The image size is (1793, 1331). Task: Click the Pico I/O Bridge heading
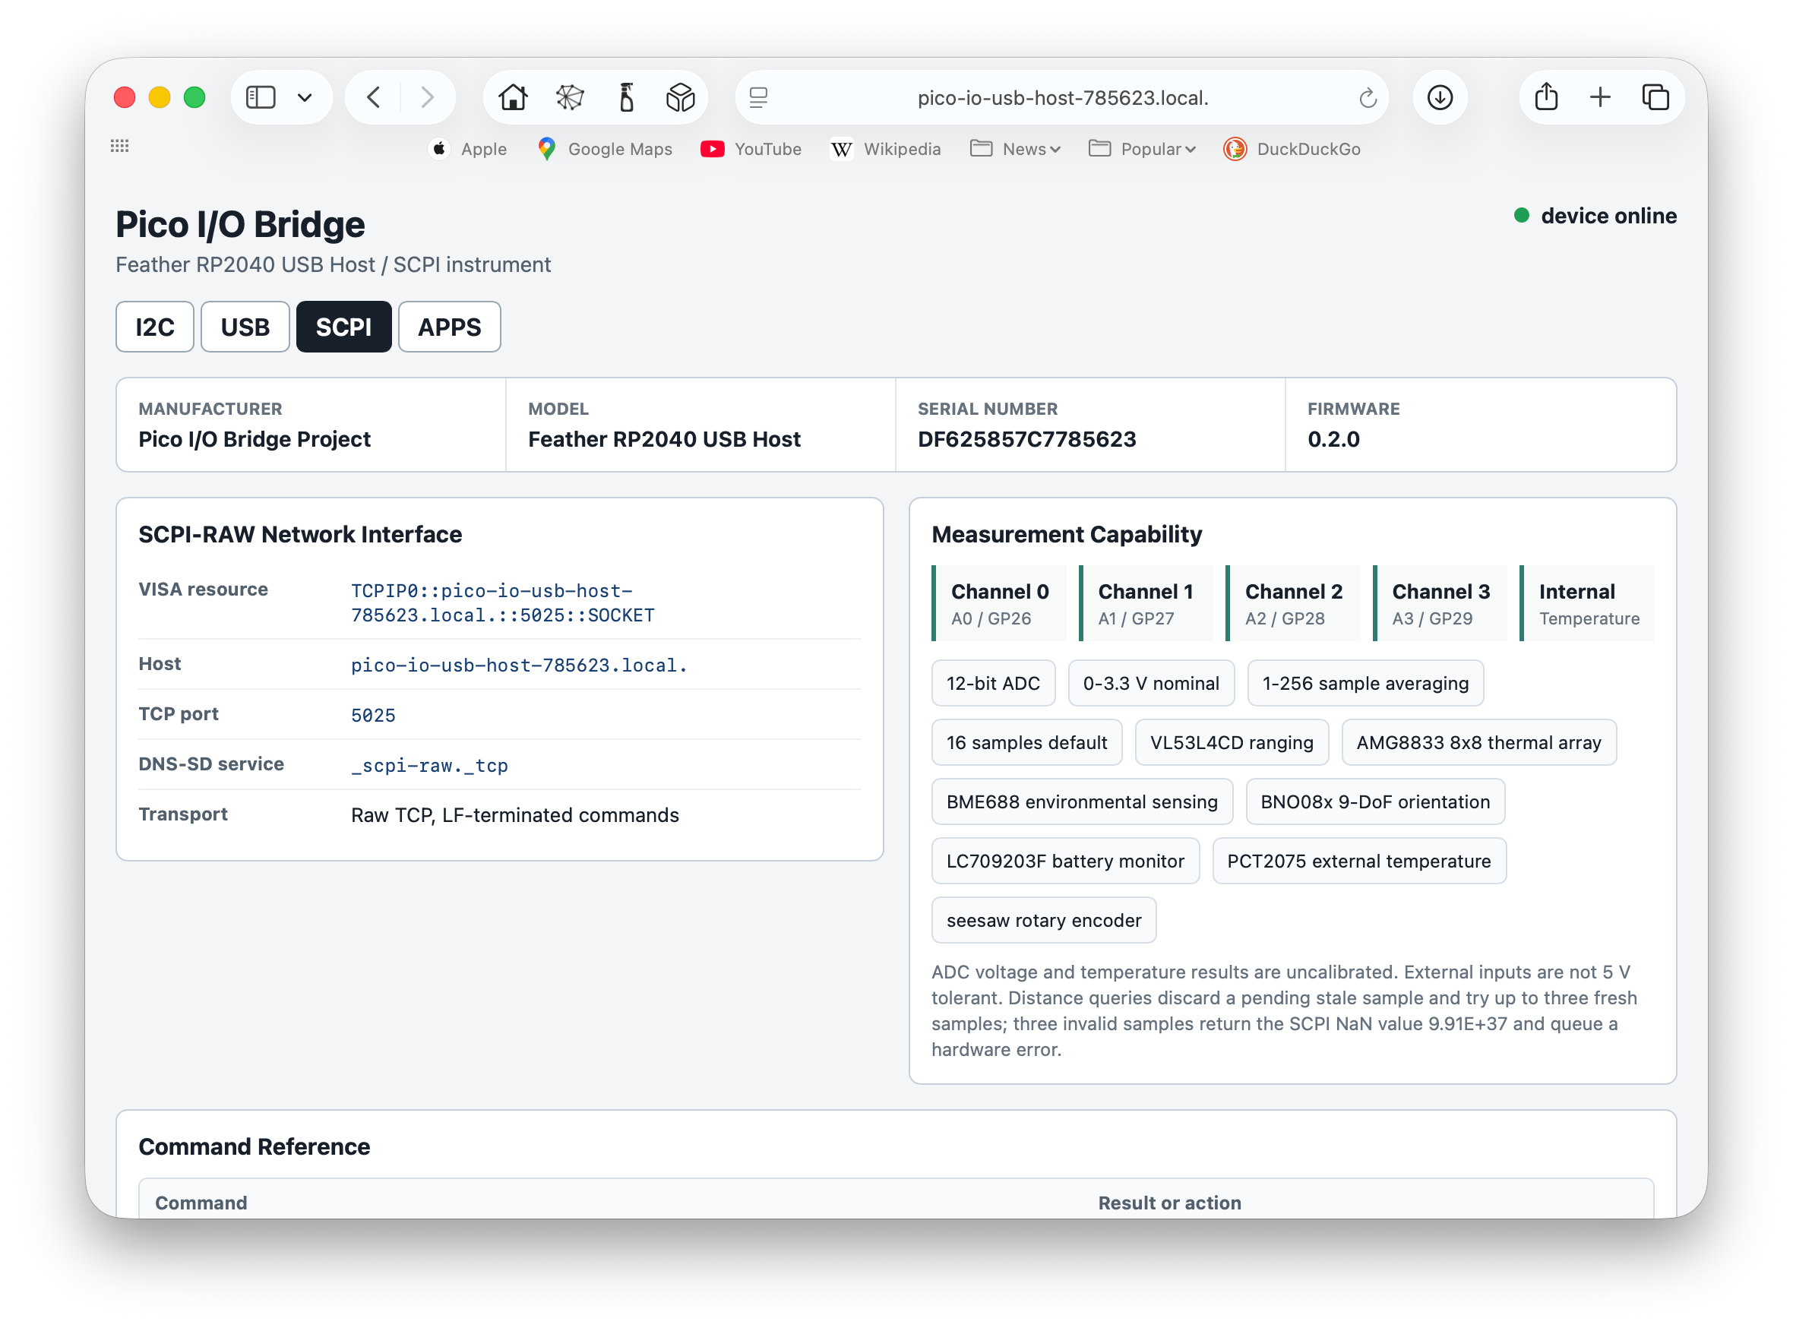[x=240, y=225]
